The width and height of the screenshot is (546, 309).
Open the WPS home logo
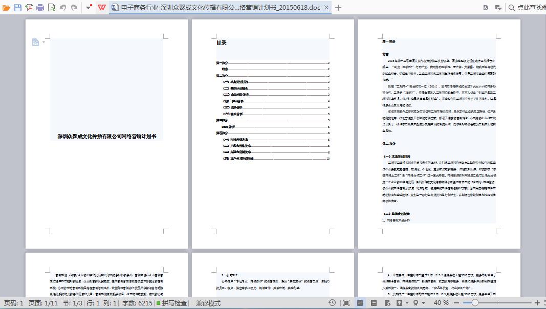[102, 7]
